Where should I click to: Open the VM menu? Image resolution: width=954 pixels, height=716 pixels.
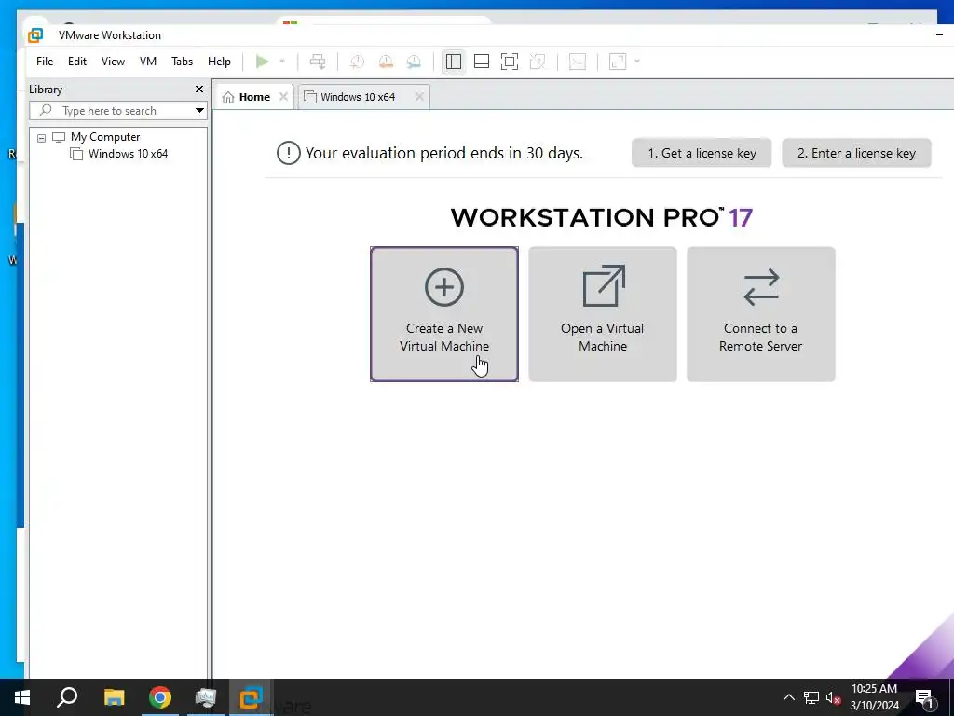(x=148, y=62)
